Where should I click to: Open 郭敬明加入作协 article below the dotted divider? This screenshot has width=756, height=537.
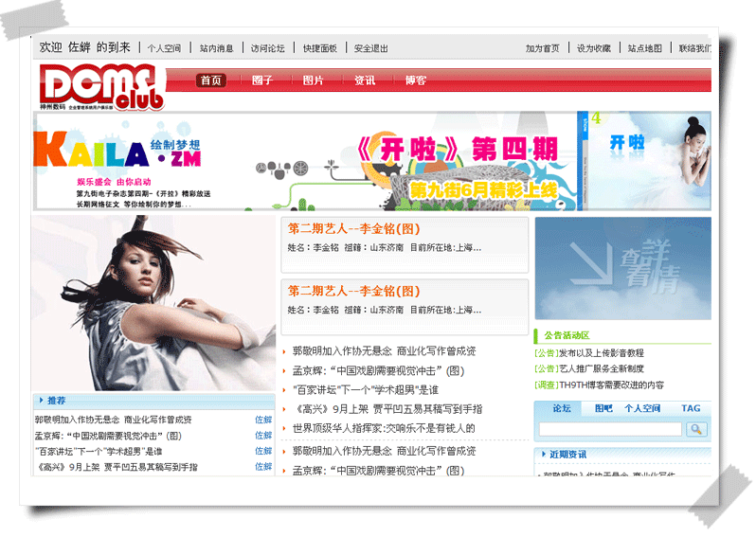pos(384,451)
